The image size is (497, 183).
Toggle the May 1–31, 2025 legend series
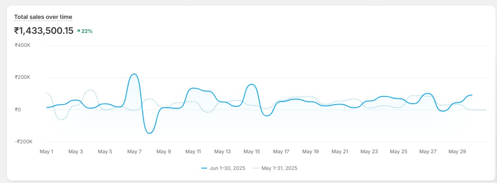point(279,168)
